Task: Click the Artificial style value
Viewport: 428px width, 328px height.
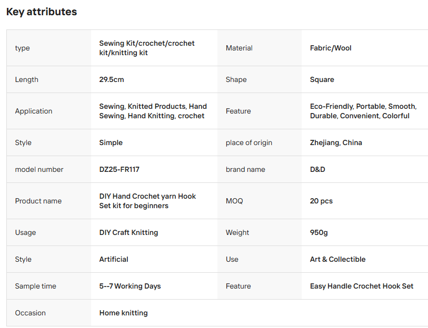Action: 114,259
